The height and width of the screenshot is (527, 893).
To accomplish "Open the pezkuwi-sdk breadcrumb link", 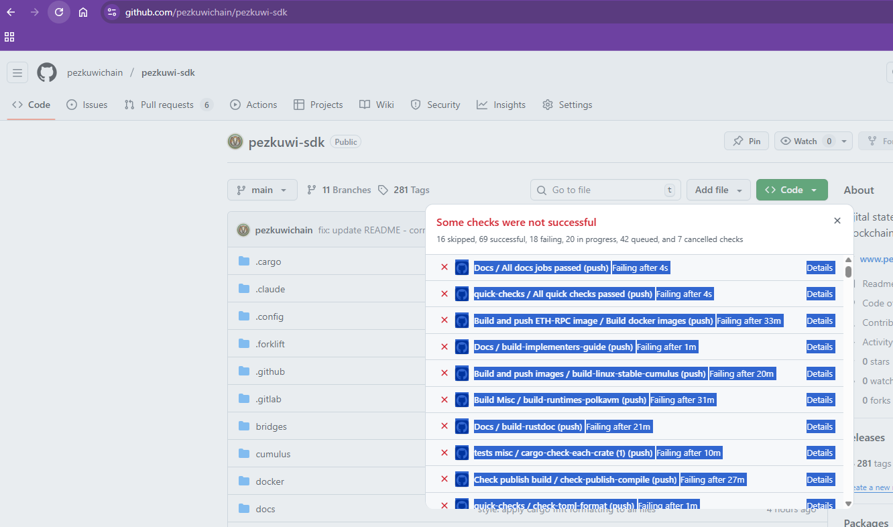I will (x=168, y=72).
